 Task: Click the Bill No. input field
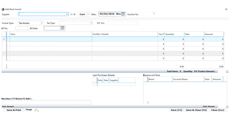22,28
